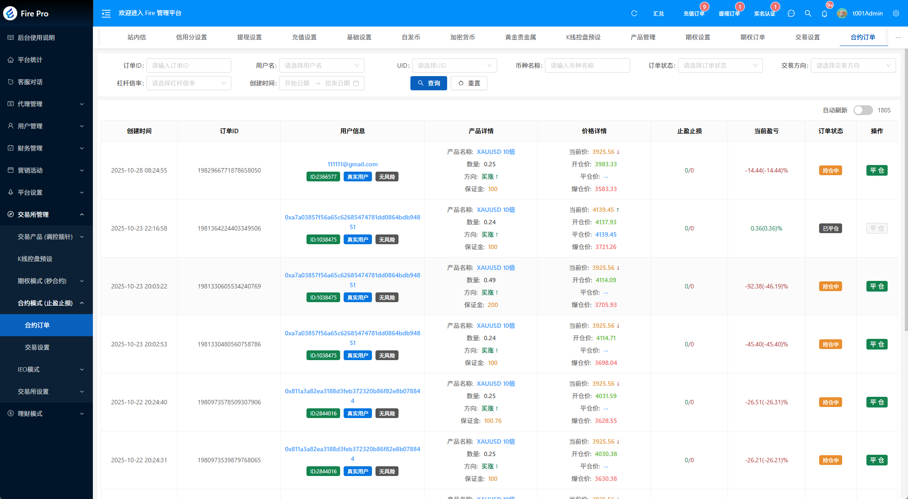Click the 111111@gmail.com user link
Viewport: 908px width, 499px height.
pos(352,164)
